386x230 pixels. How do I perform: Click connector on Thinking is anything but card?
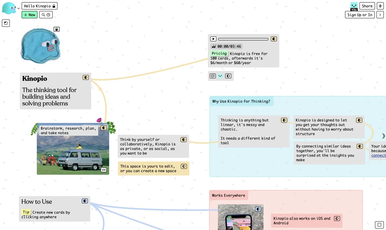tap(284, 120)
